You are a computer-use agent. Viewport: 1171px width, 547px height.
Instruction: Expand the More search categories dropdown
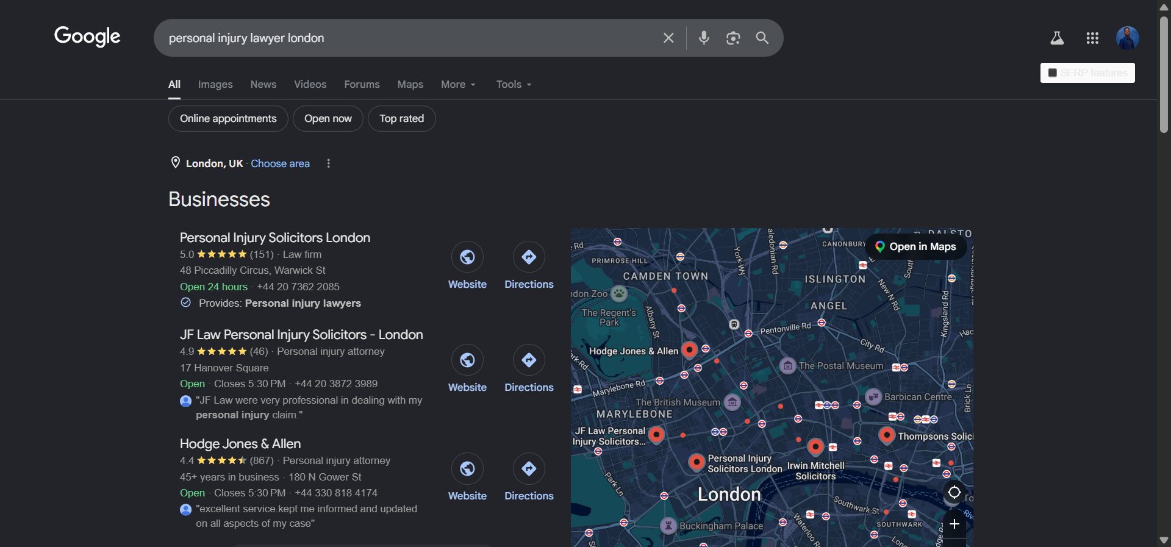click(x=458, y=84)
